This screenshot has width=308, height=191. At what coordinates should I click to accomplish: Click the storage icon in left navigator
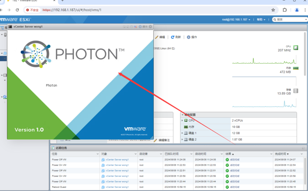coord(5,75)
